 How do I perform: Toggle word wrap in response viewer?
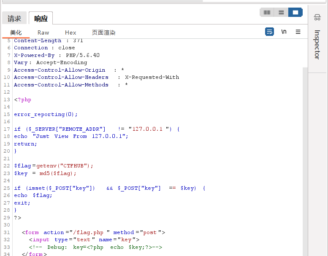pos(269,32)
